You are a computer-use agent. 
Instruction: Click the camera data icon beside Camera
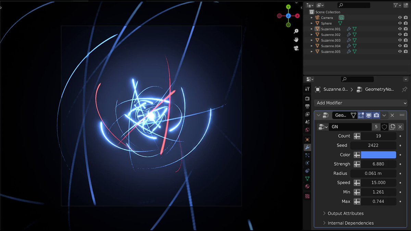tap(341, 17)
